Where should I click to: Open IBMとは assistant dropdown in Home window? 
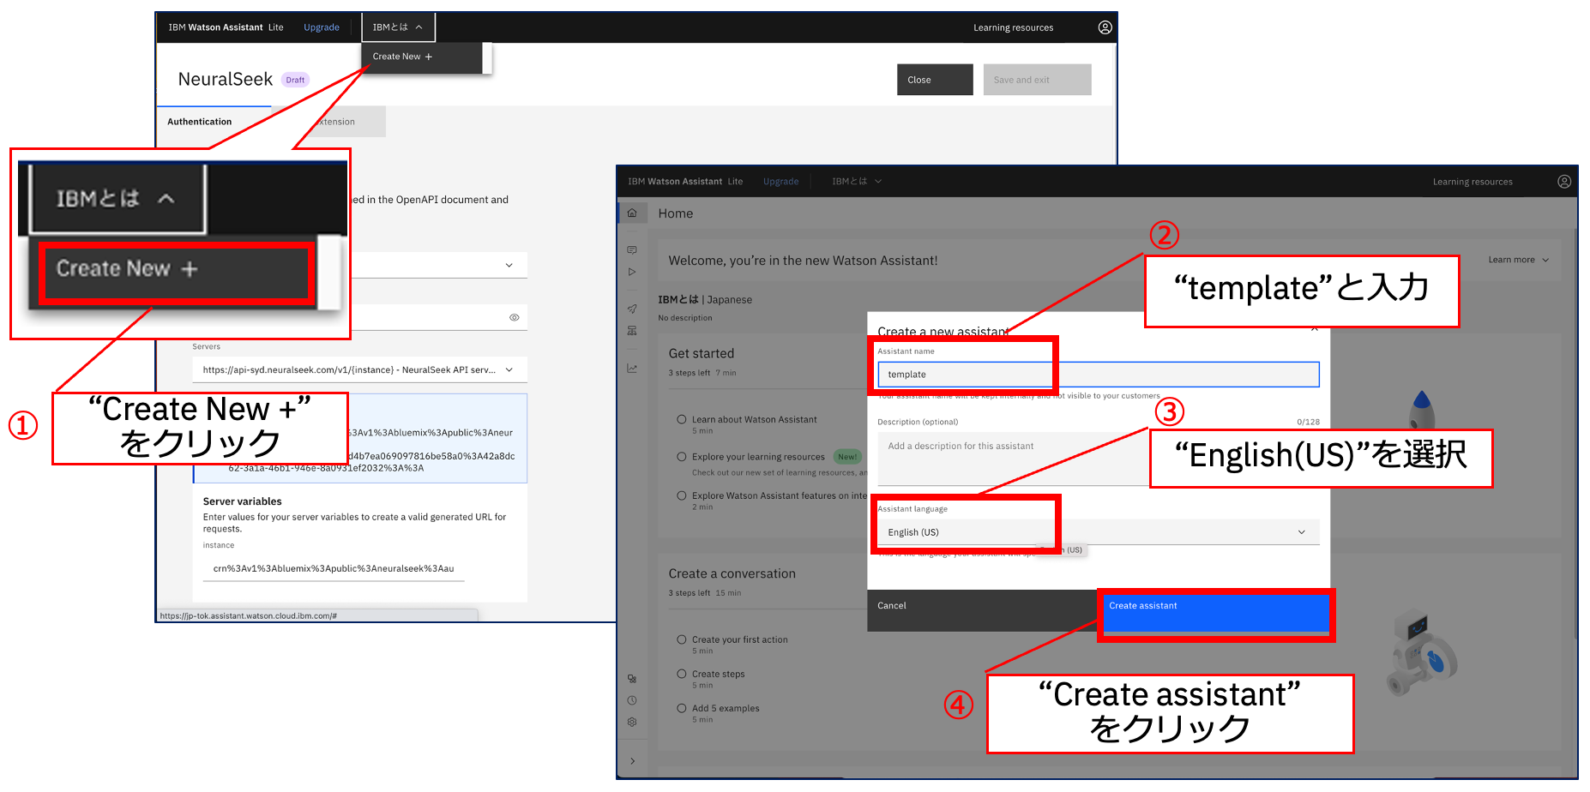(x=857, y=182)
